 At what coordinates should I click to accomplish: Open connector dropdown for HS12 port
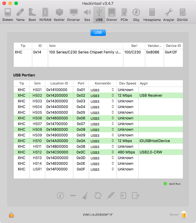[102, 152]
